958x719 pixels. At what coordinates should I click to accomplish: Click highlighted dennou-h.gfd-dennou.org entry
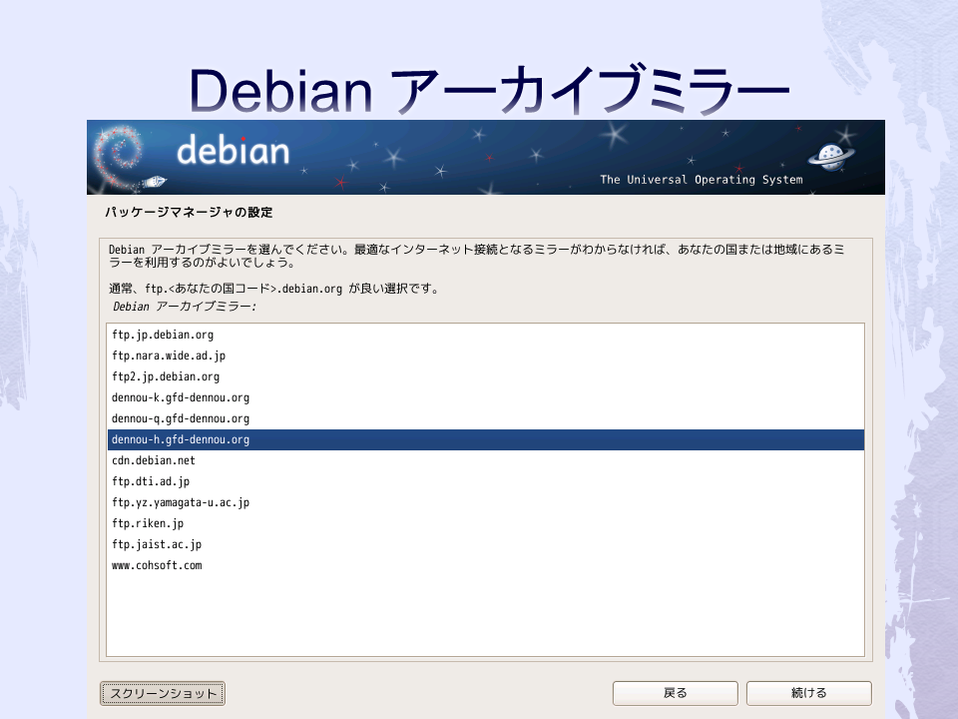click(x=486, y=439)
